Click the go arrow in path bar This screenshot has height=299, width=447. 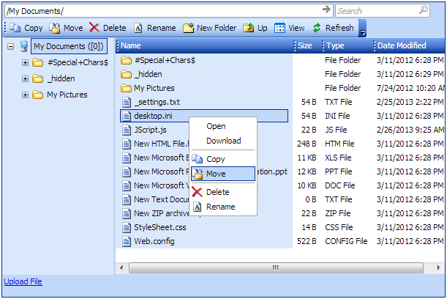pos(326,10)
